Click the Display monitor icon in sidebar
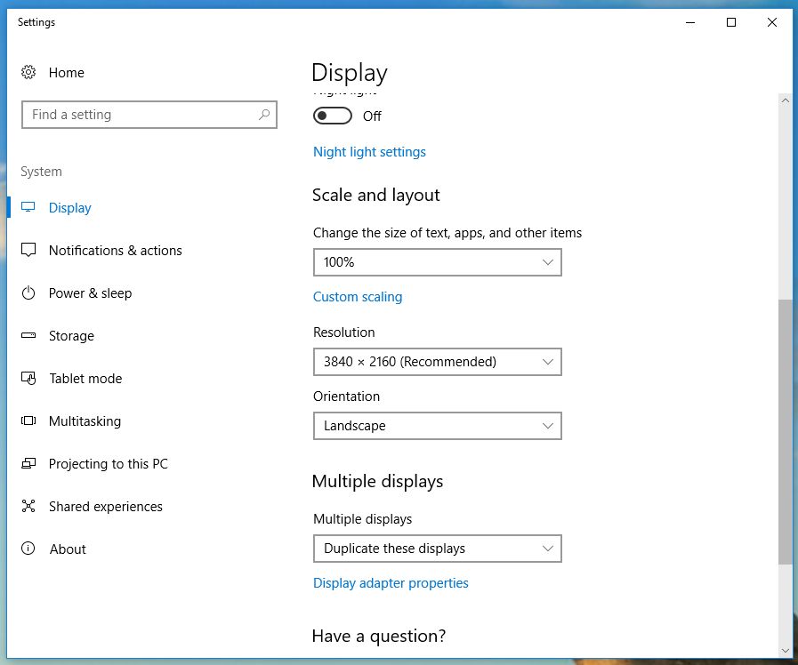The width and height of the screenshot is (798, 665). point(28,207)
